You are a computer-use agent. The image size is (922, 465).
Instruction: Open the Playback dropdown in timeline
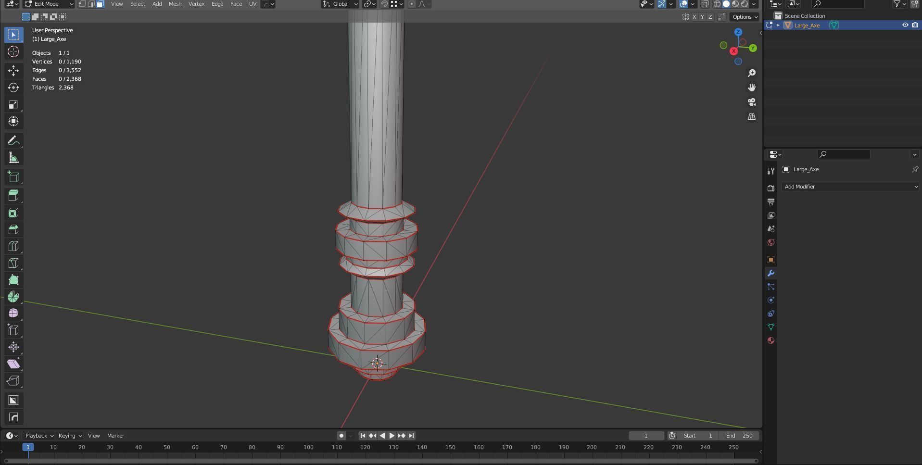point(39,436)
